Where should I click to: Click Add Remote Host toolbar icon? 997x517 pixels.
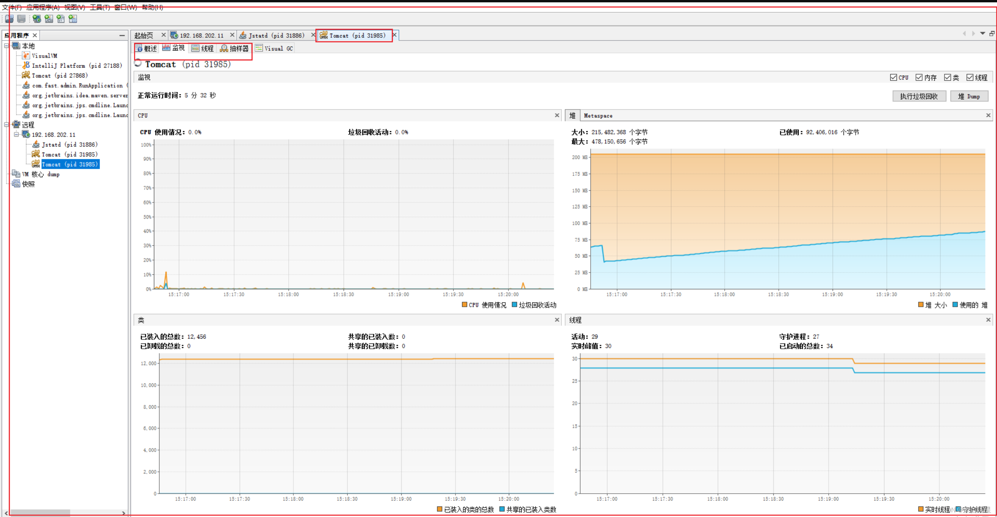tap(37, 19)
